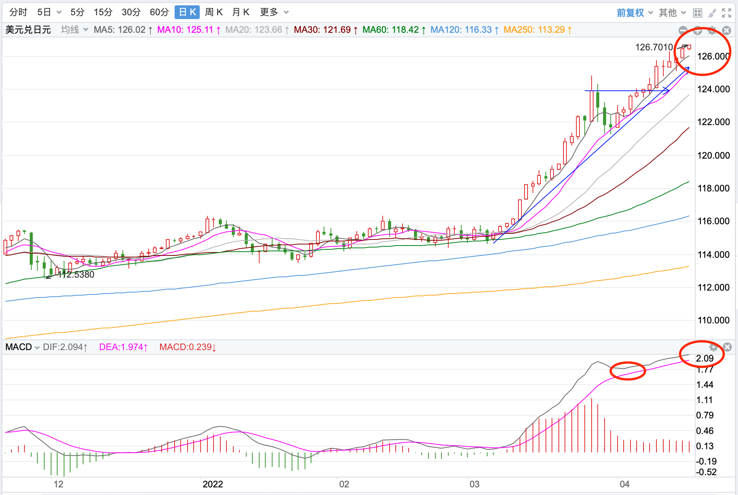This screenshot has height=495, width=738.
Task: Click the 114.000 price axis label
Action: coord(714,255)
